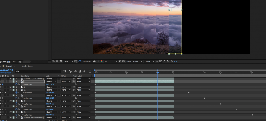Click the trash Delete icon in Project panel
The width and height of the screenshot is (266, 121).
(20, 62)
